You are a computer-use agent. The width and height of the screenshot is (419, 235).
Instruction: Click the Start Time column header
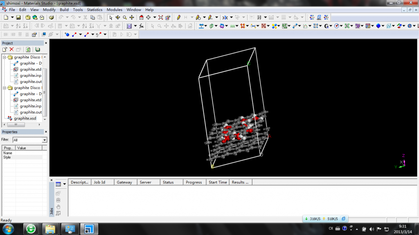pos(218,182)
